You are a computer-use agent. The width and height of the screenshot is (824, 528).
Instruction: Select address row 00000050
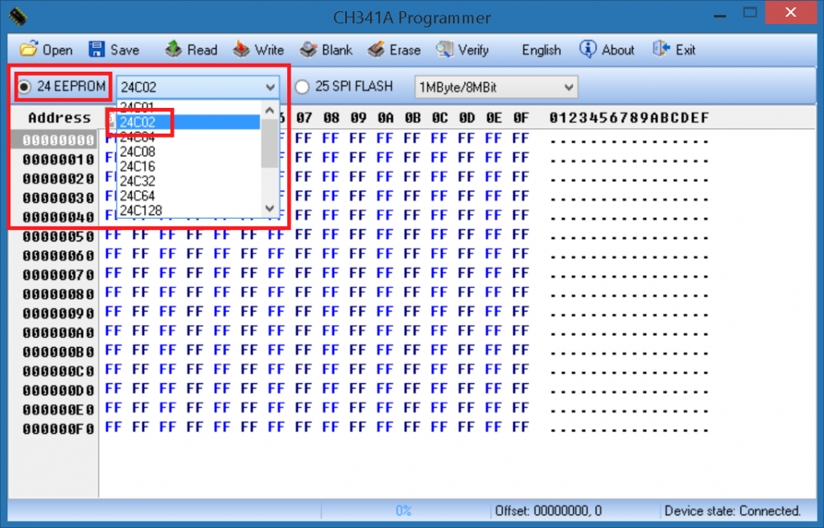click(x=58, y=237)
